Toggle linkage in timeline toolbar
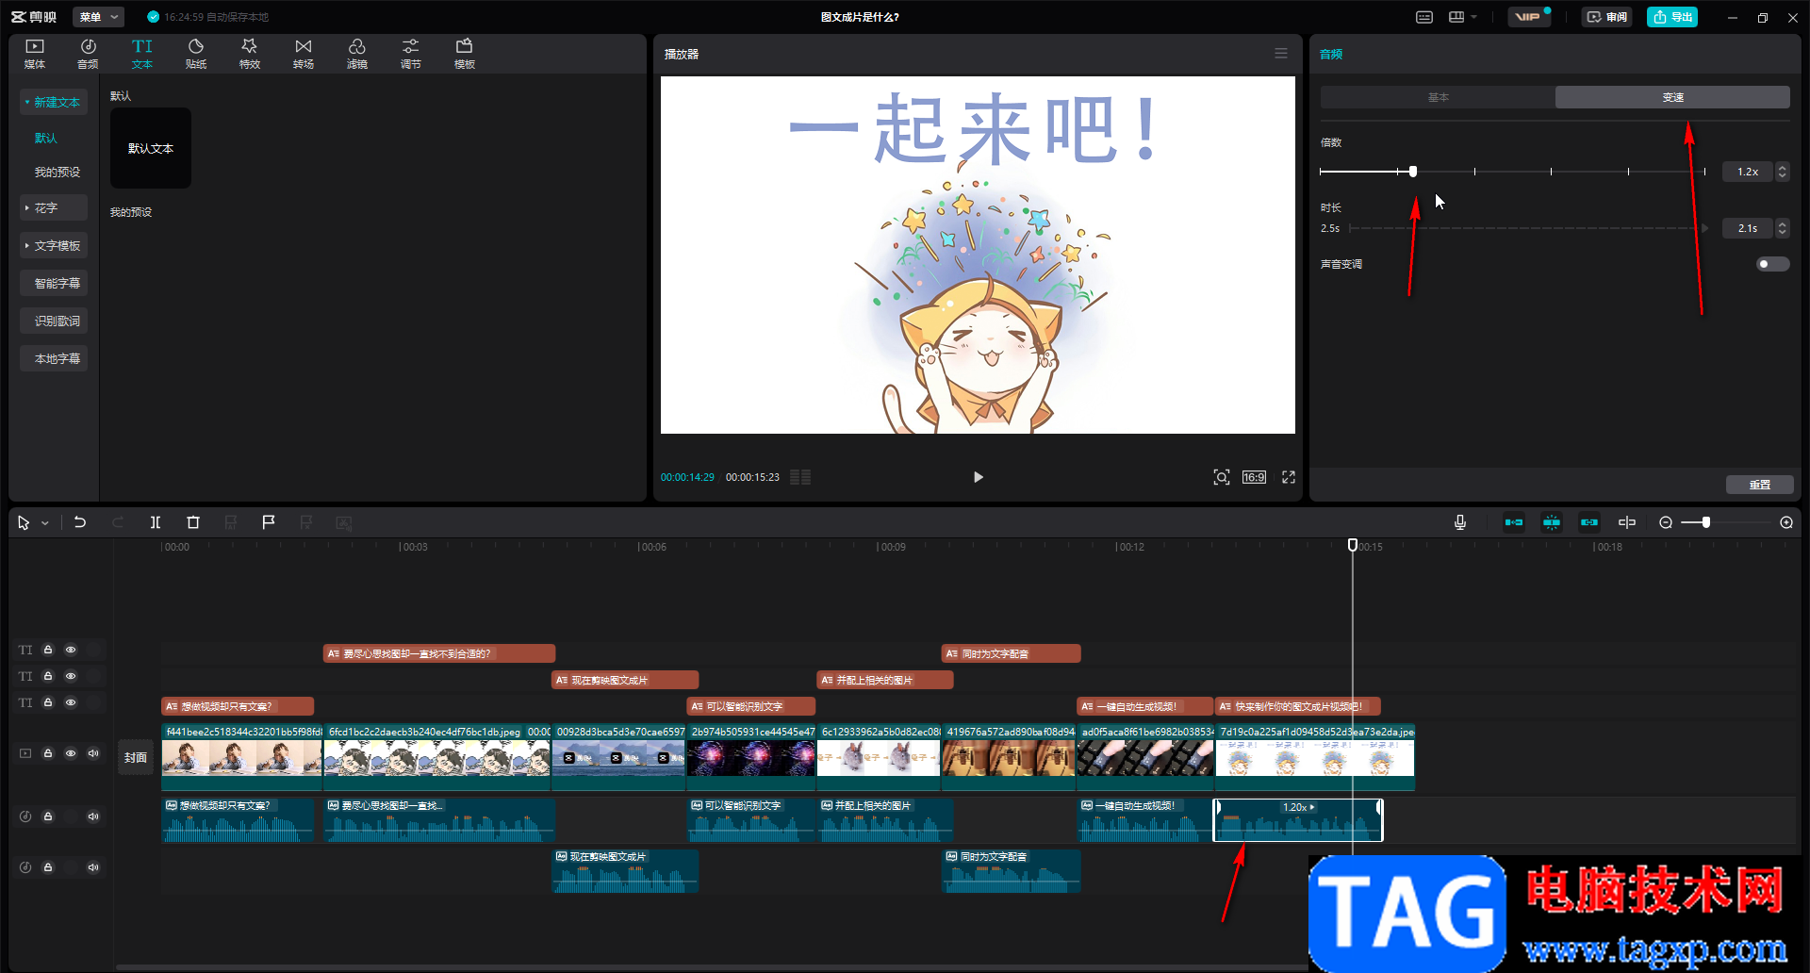Screen dimensions: 1810x973 [x=1589, y=522]
